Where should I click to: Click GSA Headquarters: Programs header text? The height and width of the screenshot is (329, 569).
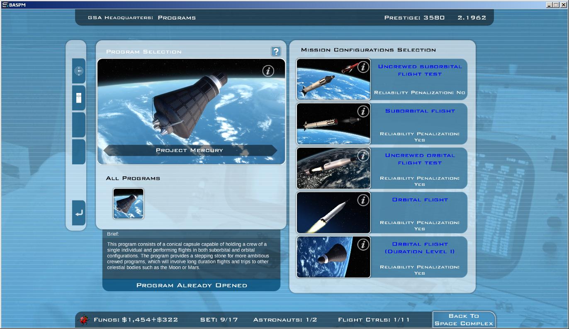[142, 18]
